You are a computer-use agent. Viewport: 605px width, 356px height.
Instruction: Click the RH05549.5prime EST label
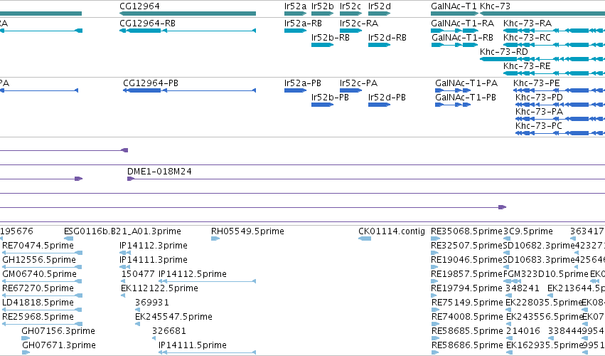247,231
